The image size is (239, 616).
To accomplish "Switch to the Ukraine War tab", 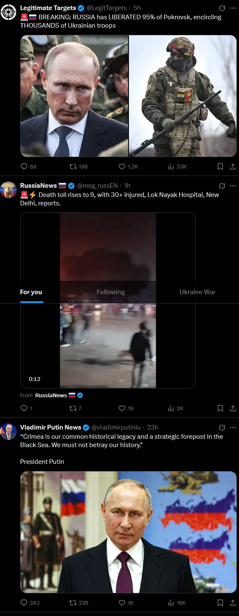I will [x=198, y=292].
